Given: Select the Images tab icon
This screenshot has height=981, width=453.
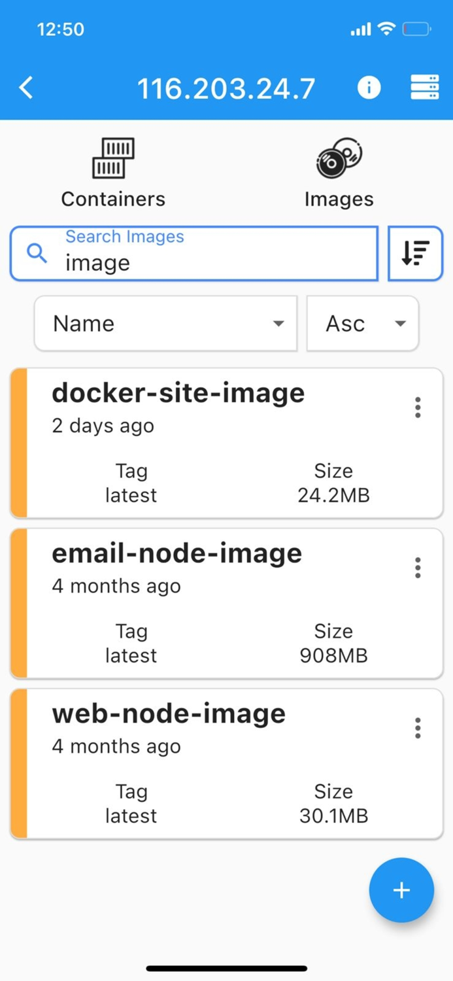Looking at the screenshot, I should (339, 157).
